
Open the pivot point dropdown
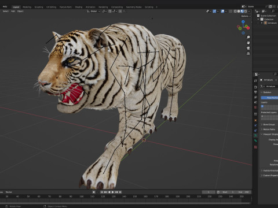[104, 11]
